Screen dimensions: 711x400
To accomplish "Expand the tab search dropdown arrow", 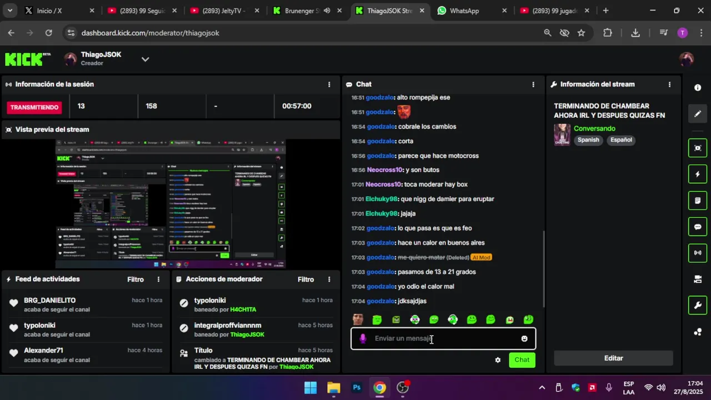I will click(11, 11).
